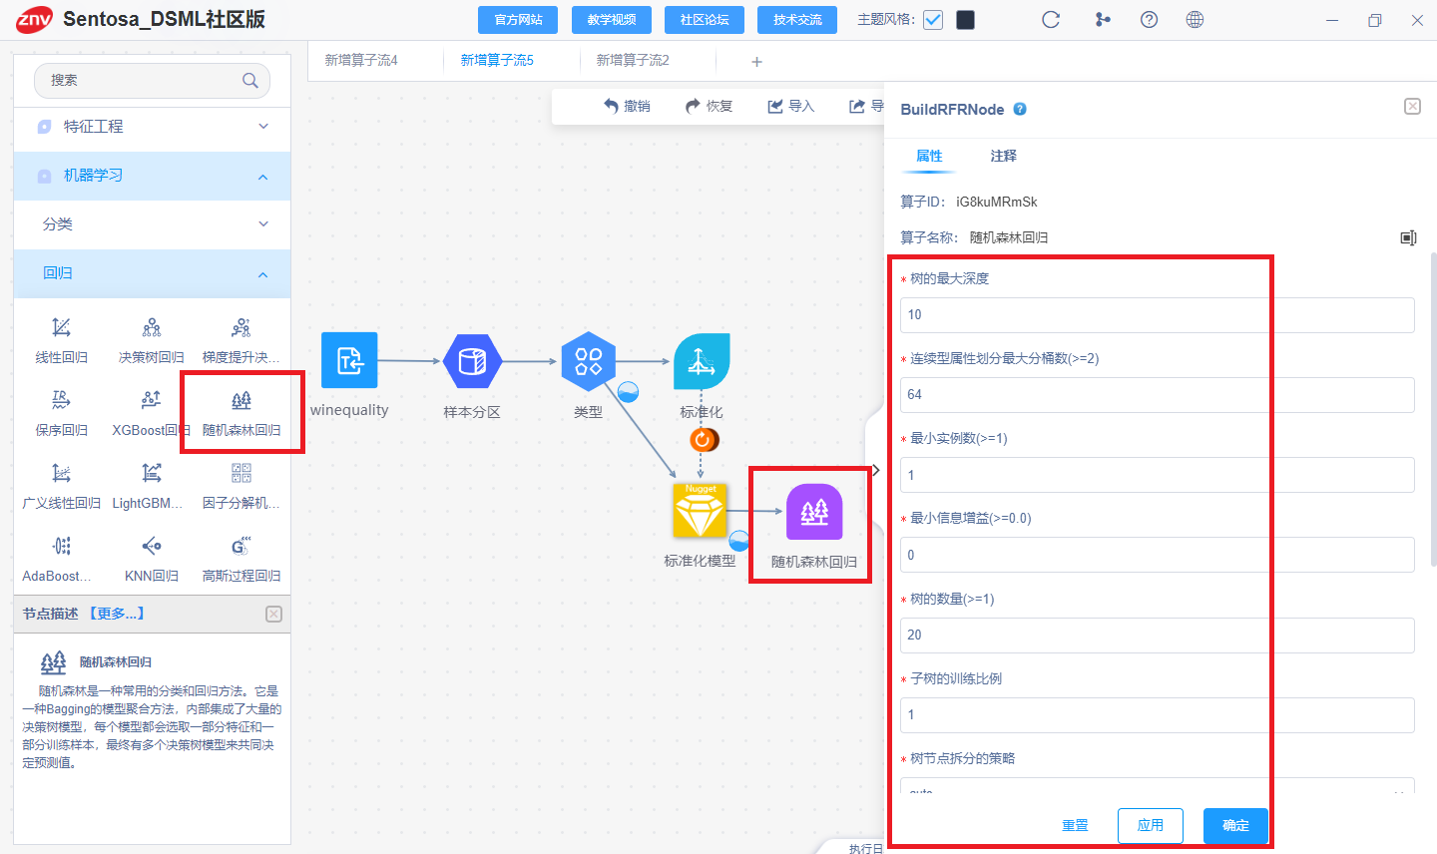Screen dimensions: 1437x854
Task: Open the language globe icon
Action: click(x=1195, y=20)
